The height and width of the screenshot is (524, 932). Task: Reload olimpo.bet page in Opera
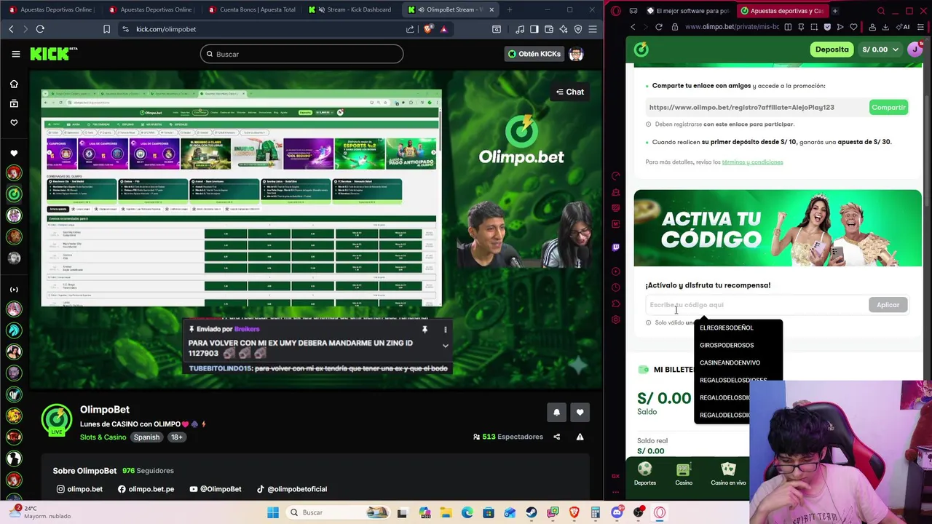[x=658, y=27]
